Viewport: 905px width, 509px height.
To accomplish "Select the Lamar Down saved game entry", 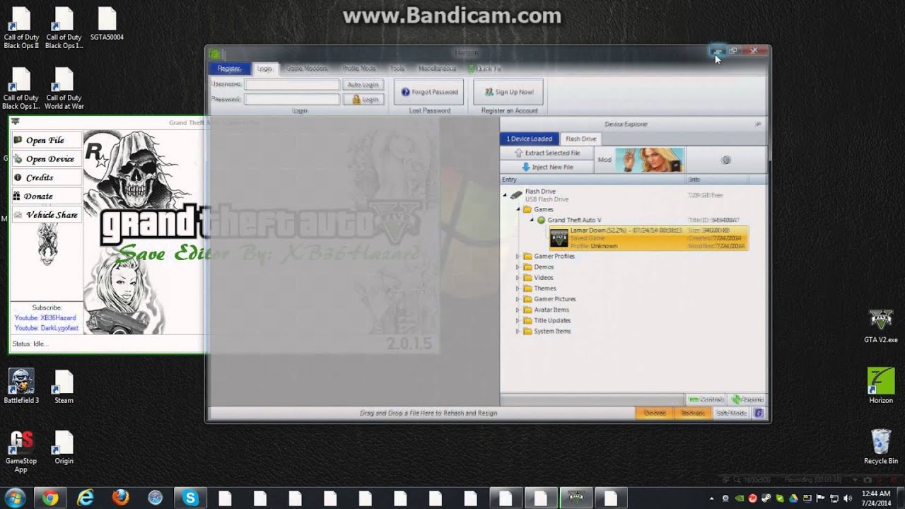I will pyautogui.click(x=648, y=238).
